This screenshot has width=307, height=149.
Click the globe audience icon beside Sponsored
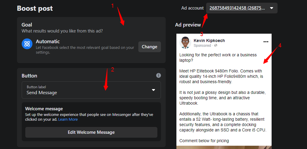(x=216, y=46)
